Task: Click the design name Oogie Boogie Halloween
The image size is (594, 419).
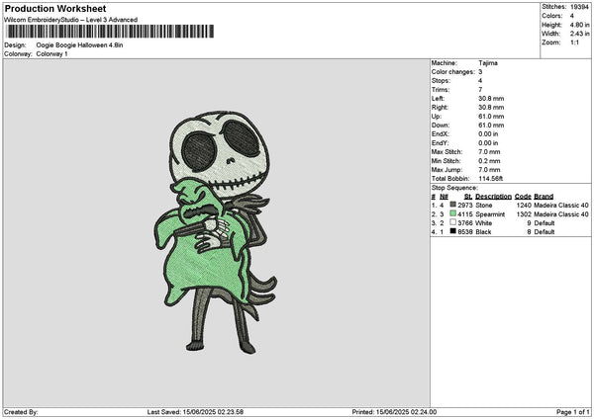Action: point(79,45)
